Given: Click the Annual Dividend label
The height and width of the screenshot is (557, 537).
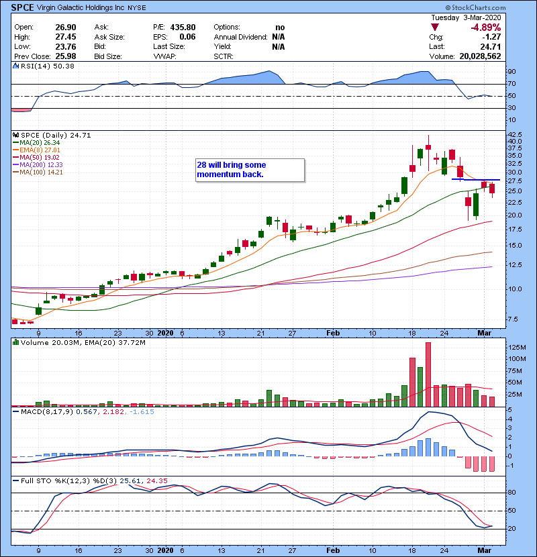Looking at the screenshot, I should pyautogui.click(x=240, y=37).
